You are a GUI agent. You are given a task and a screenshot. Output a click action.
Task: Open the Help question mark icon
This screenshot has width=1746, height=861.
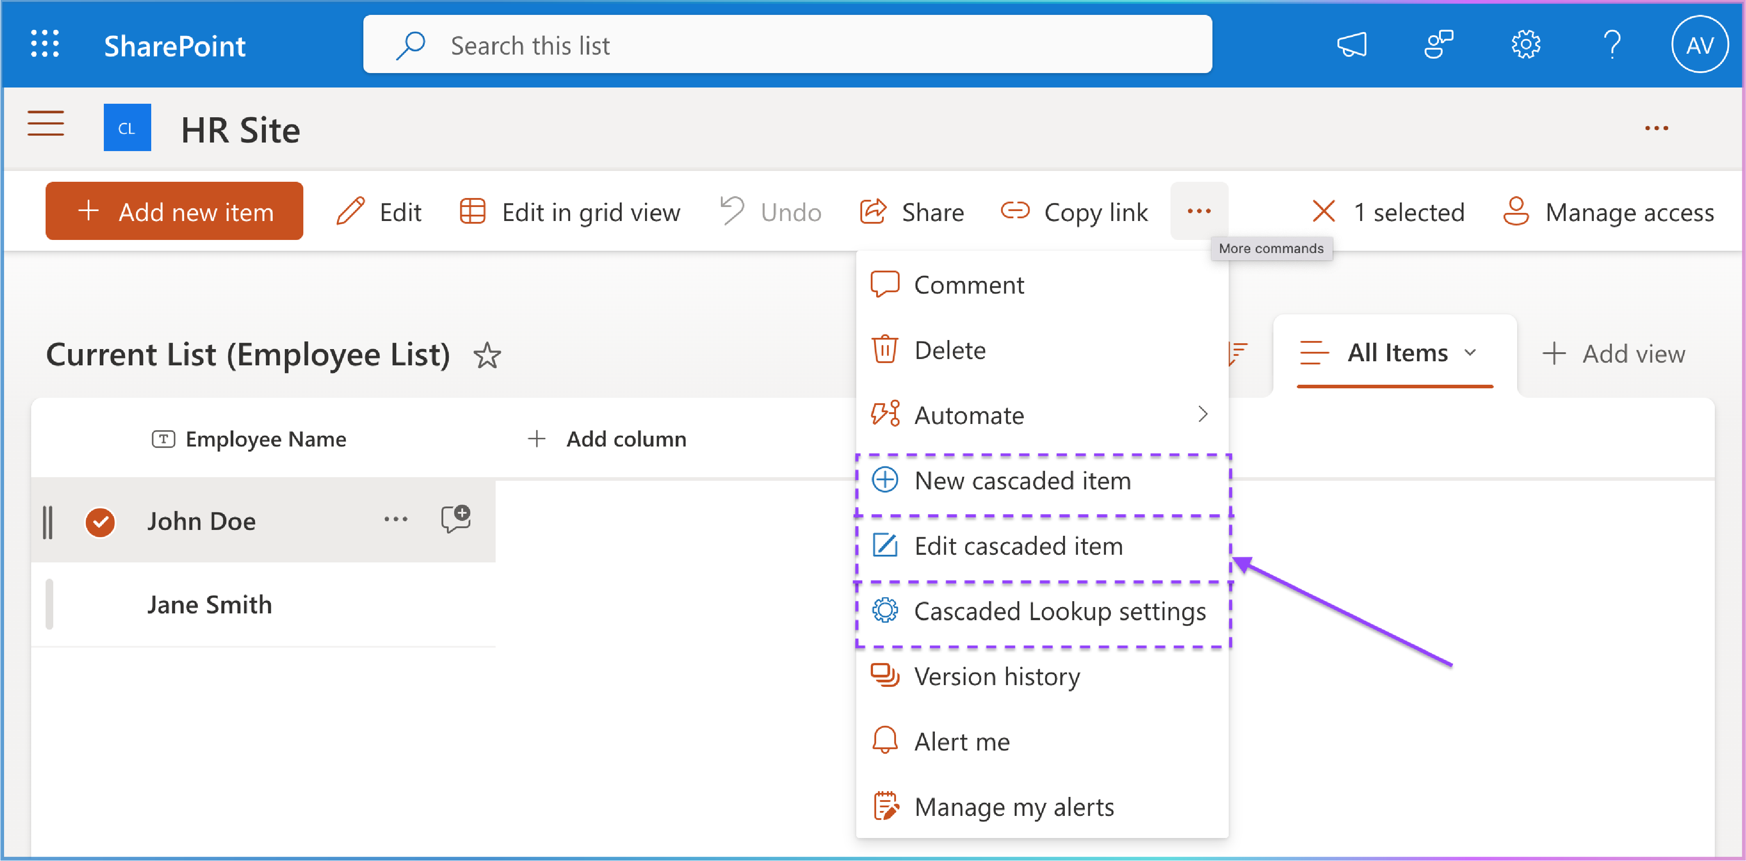coord(1612,45)
